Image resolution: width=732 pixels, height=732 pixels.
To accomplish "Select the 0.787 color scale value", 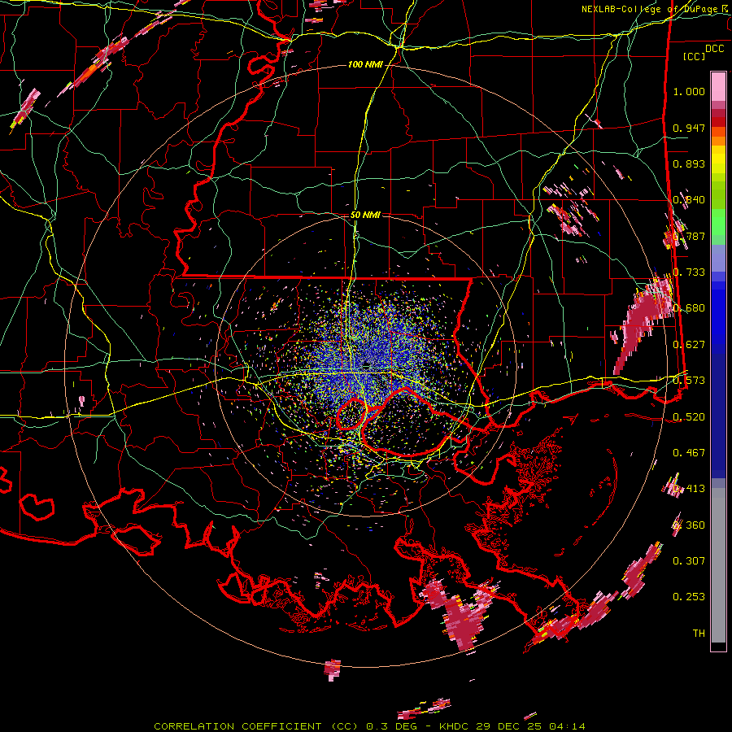I will tap(689, 236).
